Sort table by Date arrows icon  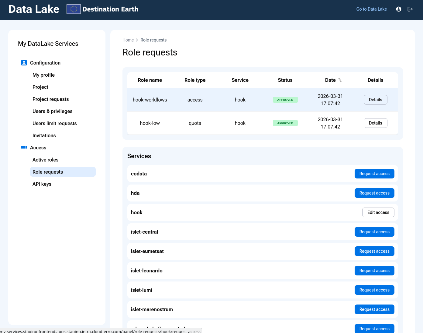[x=340, y=80]
